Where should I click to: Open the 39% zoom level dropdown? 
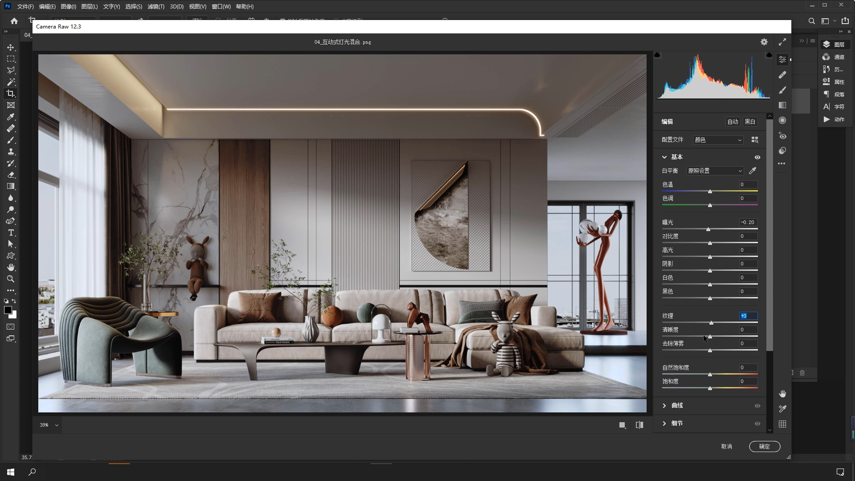[x=49, y=425]
